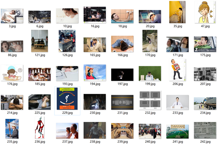Click the 241.jpg green hillside thumbnail
Screen dimensions: 217x144
pyautogui.click(x=177, y=131)
